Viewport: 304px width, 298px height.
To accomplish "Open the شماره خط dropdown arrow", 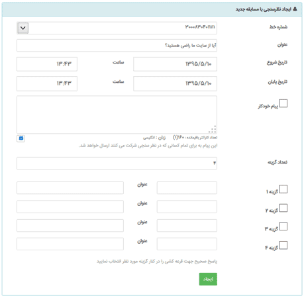I will [23, 28].
